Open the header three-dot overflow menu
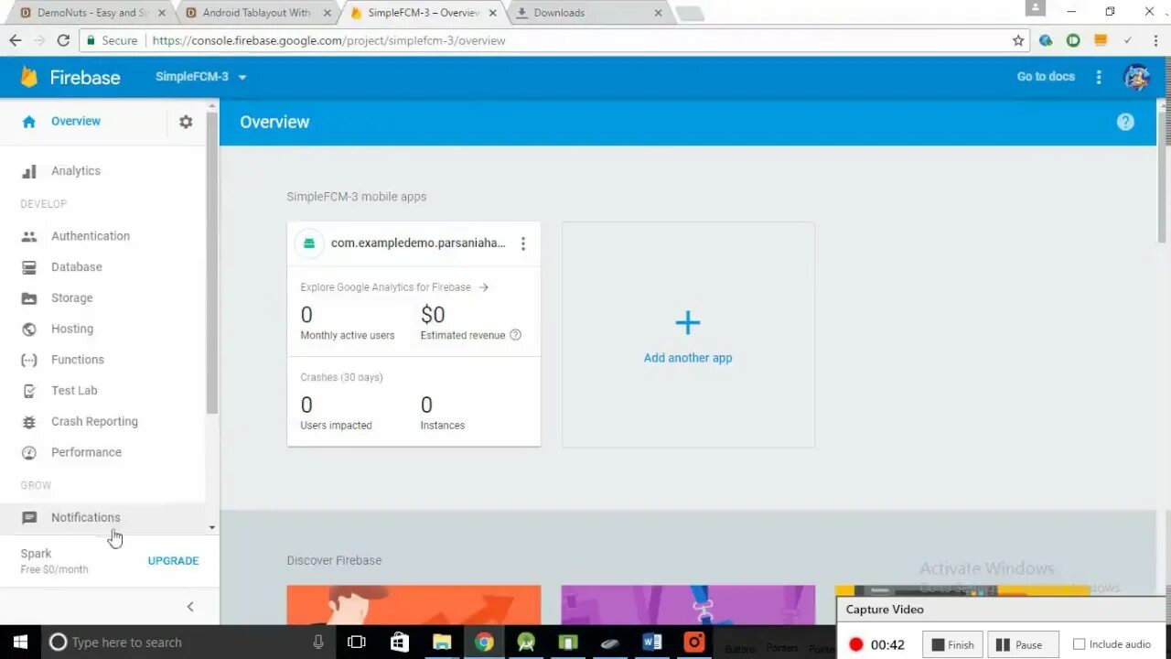 [1099, 77]
